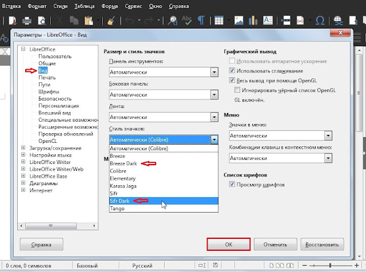Open Find and Replace icon
The height and width of the screenshot is (272, 366).
(173, 21)
